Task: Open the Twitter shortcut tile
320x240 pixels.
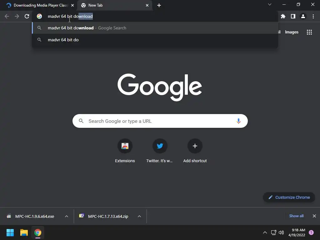Action: click(x=160, y=151)
